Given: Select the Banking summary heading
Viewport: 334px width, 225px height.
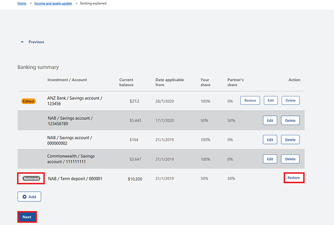Looking at the screenshot, I should point(38,67).
